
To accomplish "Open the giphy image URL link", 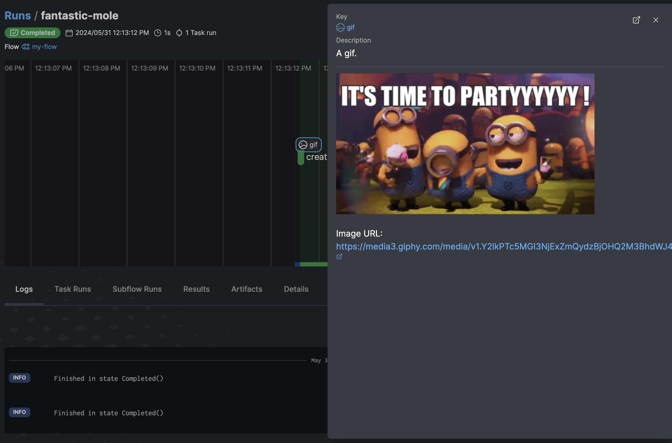I will [503, 246].
